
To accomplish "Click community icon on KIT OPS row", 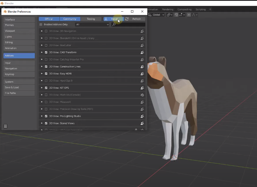I will point(142,88).
